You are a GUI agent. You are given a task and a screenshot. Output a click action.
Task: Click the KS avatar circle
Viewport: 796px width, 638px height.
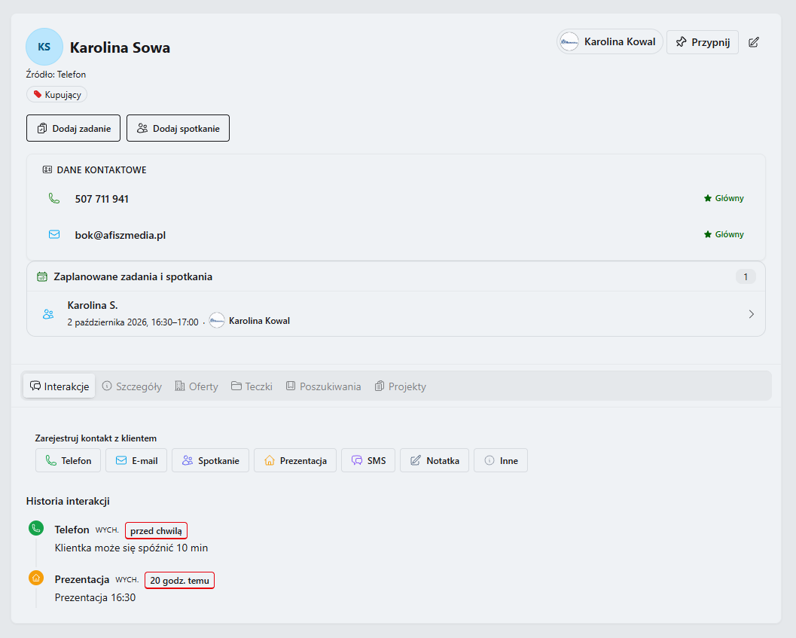pos(44,47)
